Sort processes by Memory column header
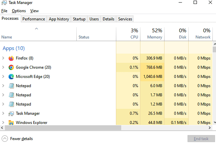The height and width of the screenshot is (144, 216). [152, 34]
